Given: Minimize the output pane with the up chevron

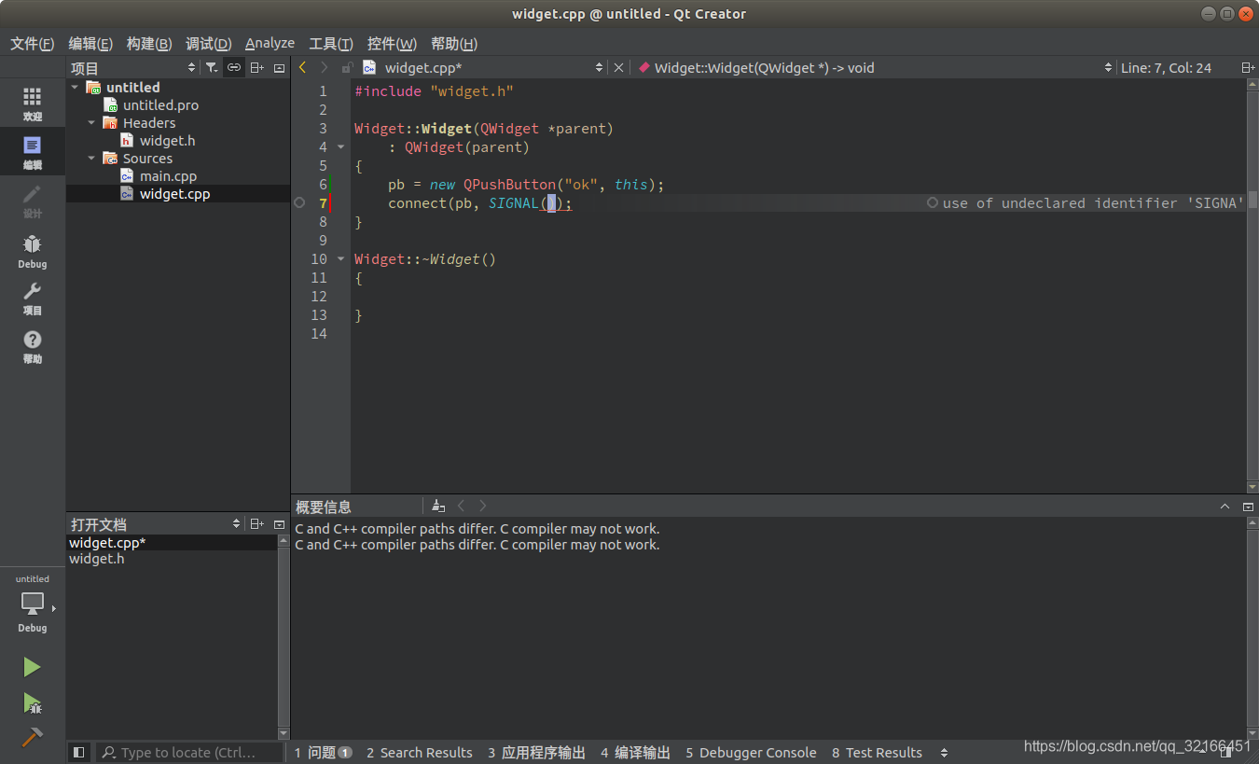Looking at the screenshot, I should [1224, 507].
